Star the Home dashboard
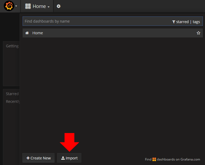Screen dimensions: 205x165 click(198, 33)
